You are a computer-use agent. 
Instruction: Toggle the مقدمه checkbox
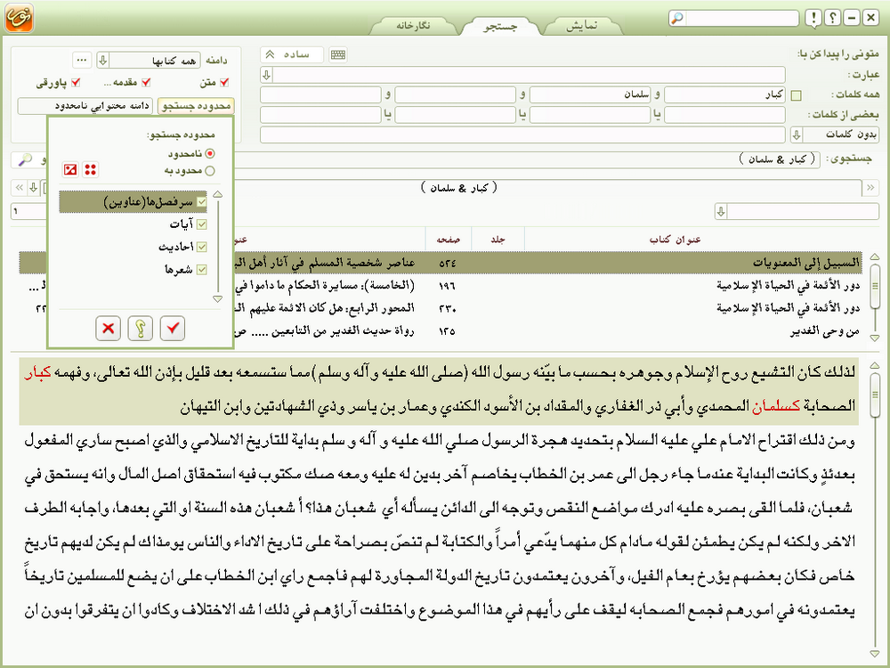[146, 83]
